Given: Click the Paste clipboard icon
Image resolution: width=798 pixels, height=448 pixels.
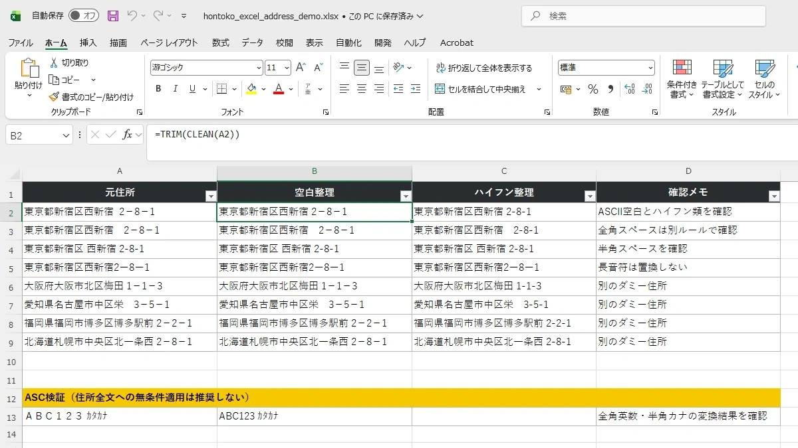Looking at the screenshot, I should 29,69.
